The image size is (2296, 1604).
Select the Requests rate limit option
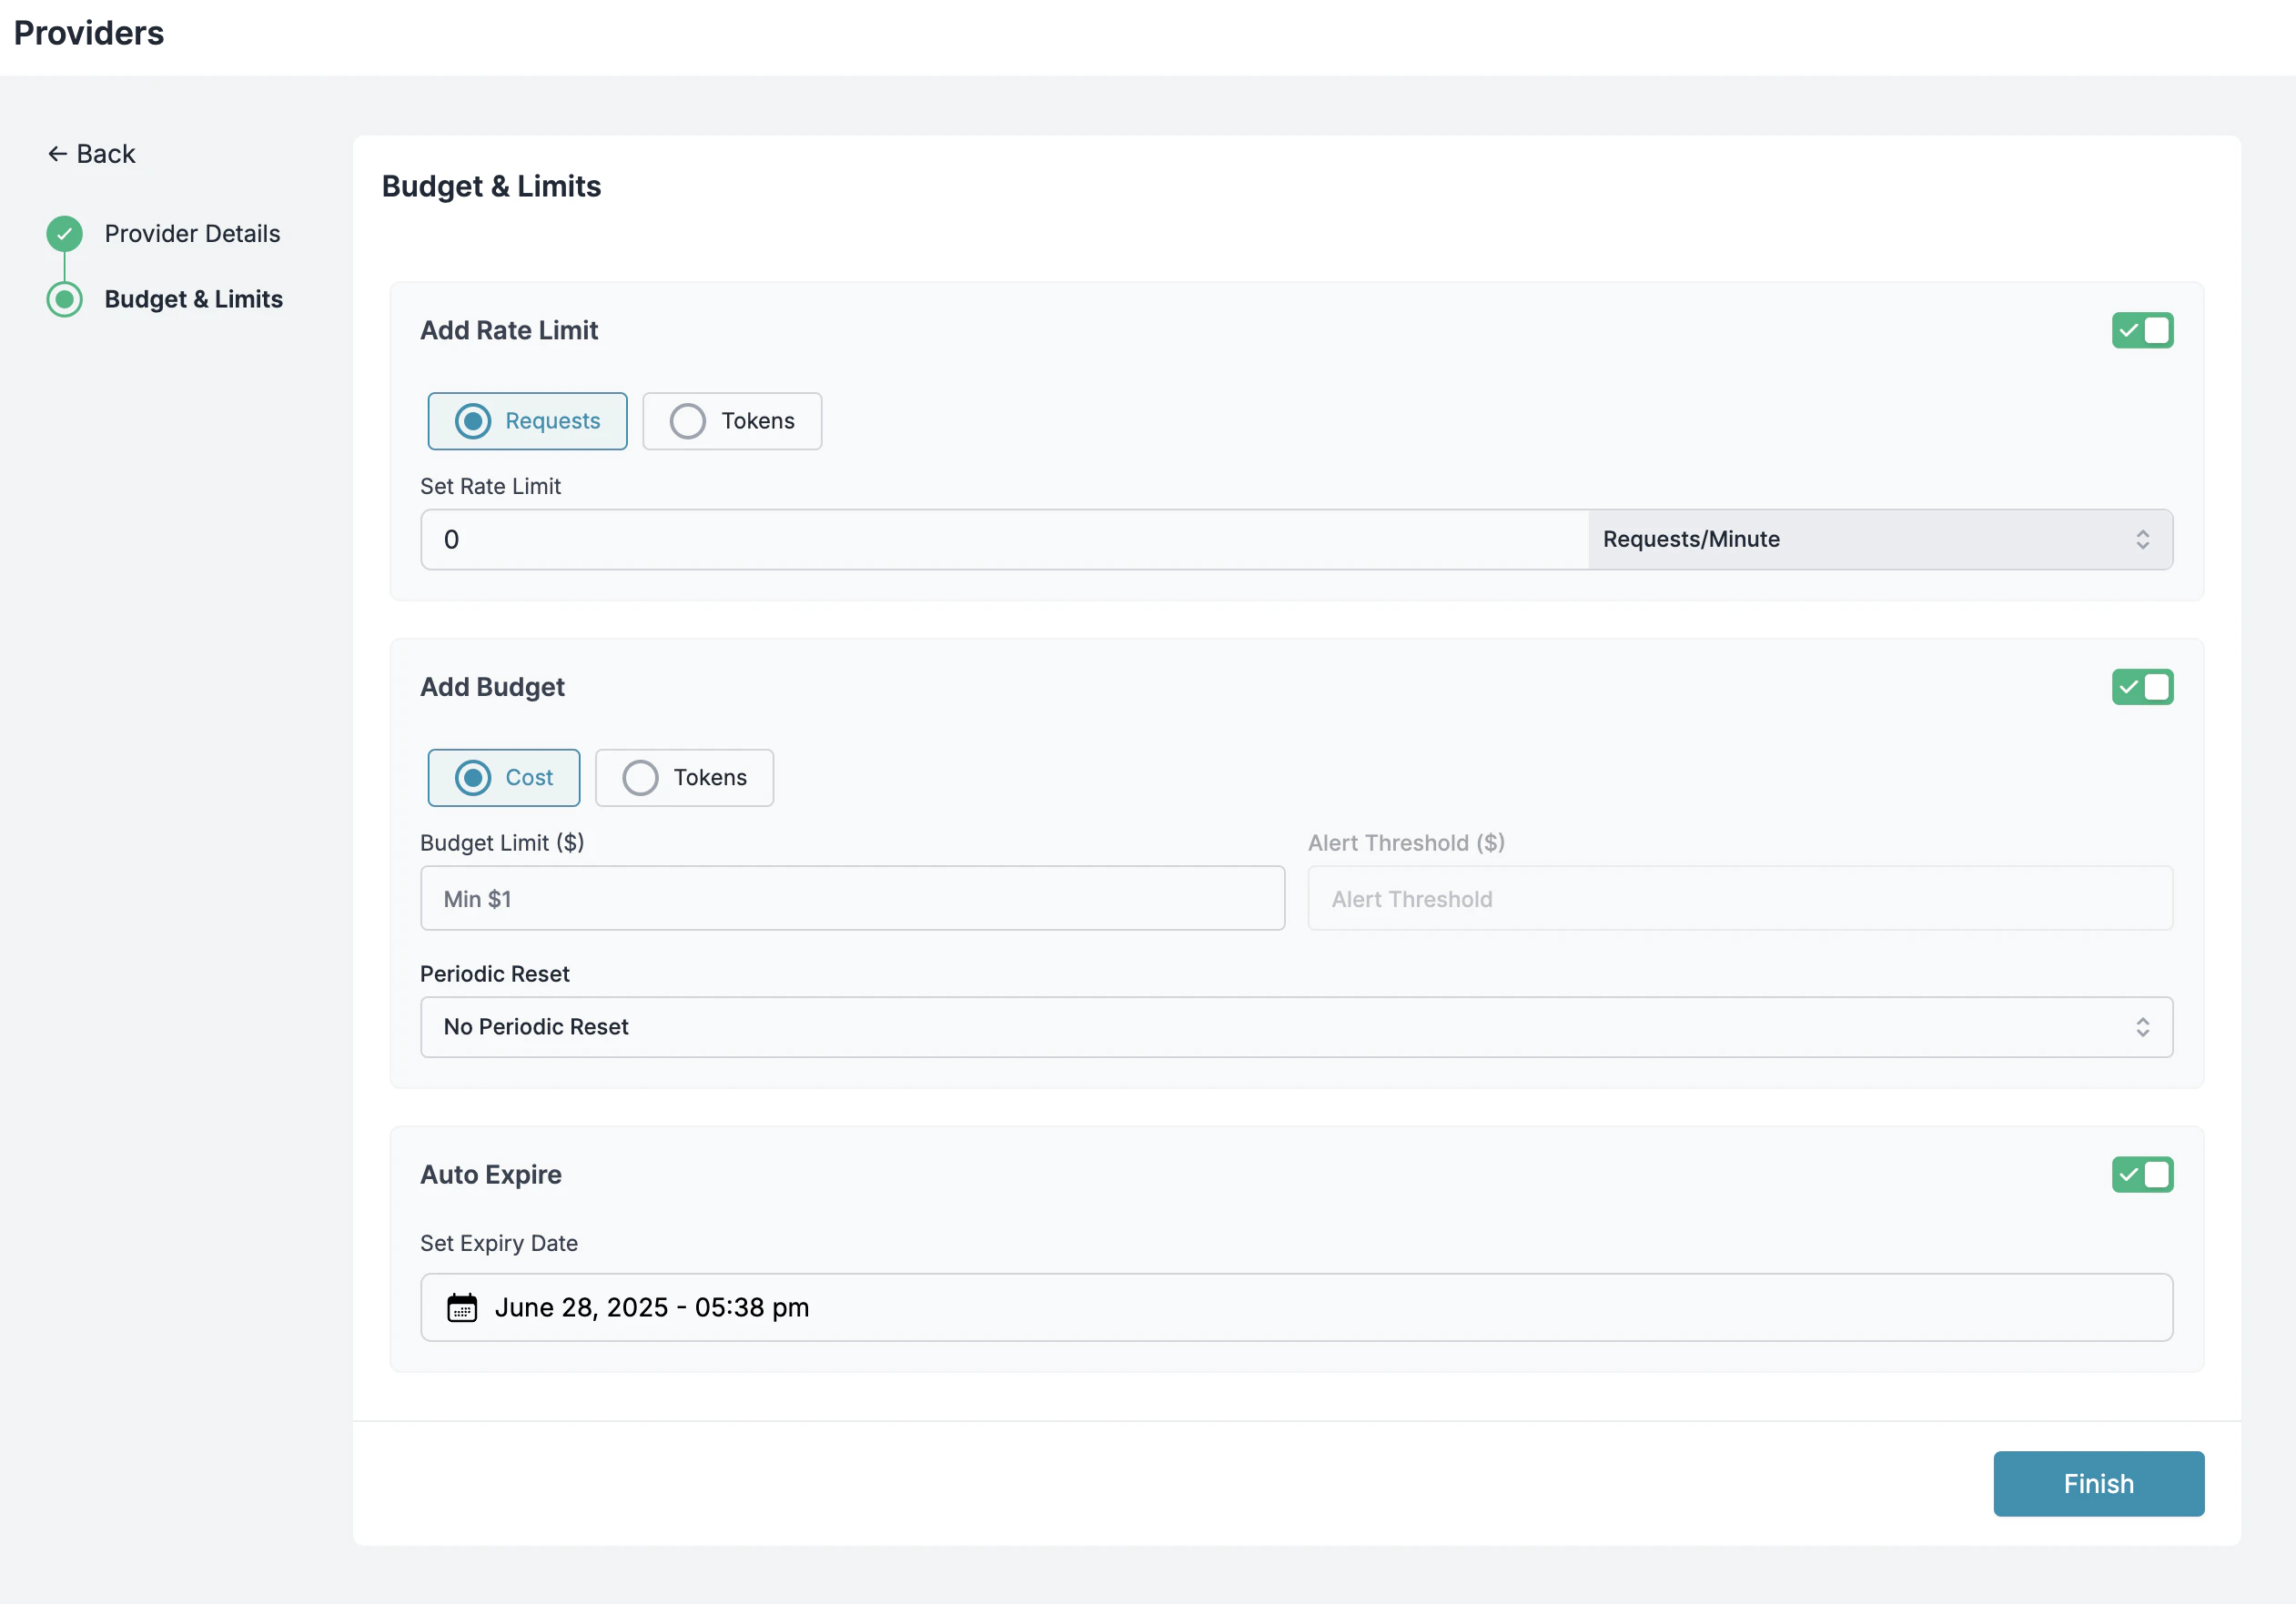pyautogui.click(x=527, y=421)
